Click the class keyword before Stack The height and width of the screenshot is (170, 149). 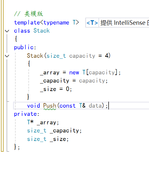(x=22, y=31)
